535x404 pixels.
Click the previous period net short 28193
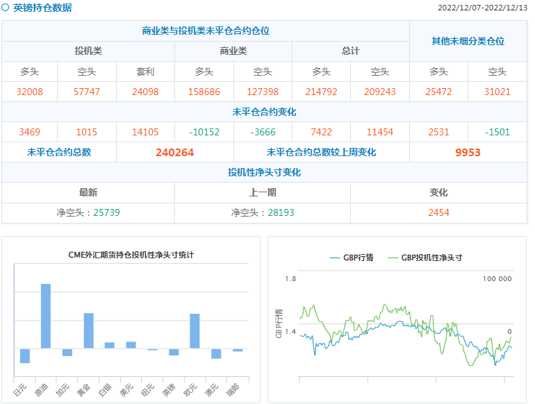(263, 212)
